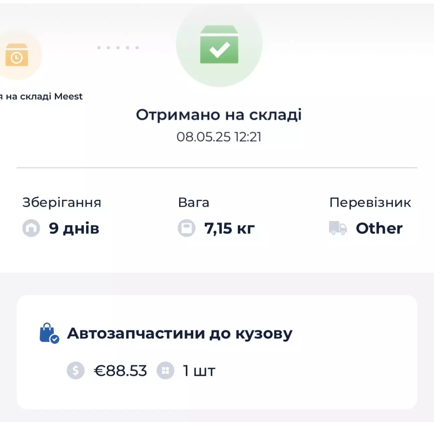
Task: Tap the dollar coin price icon
Action: tap(75, 370)
